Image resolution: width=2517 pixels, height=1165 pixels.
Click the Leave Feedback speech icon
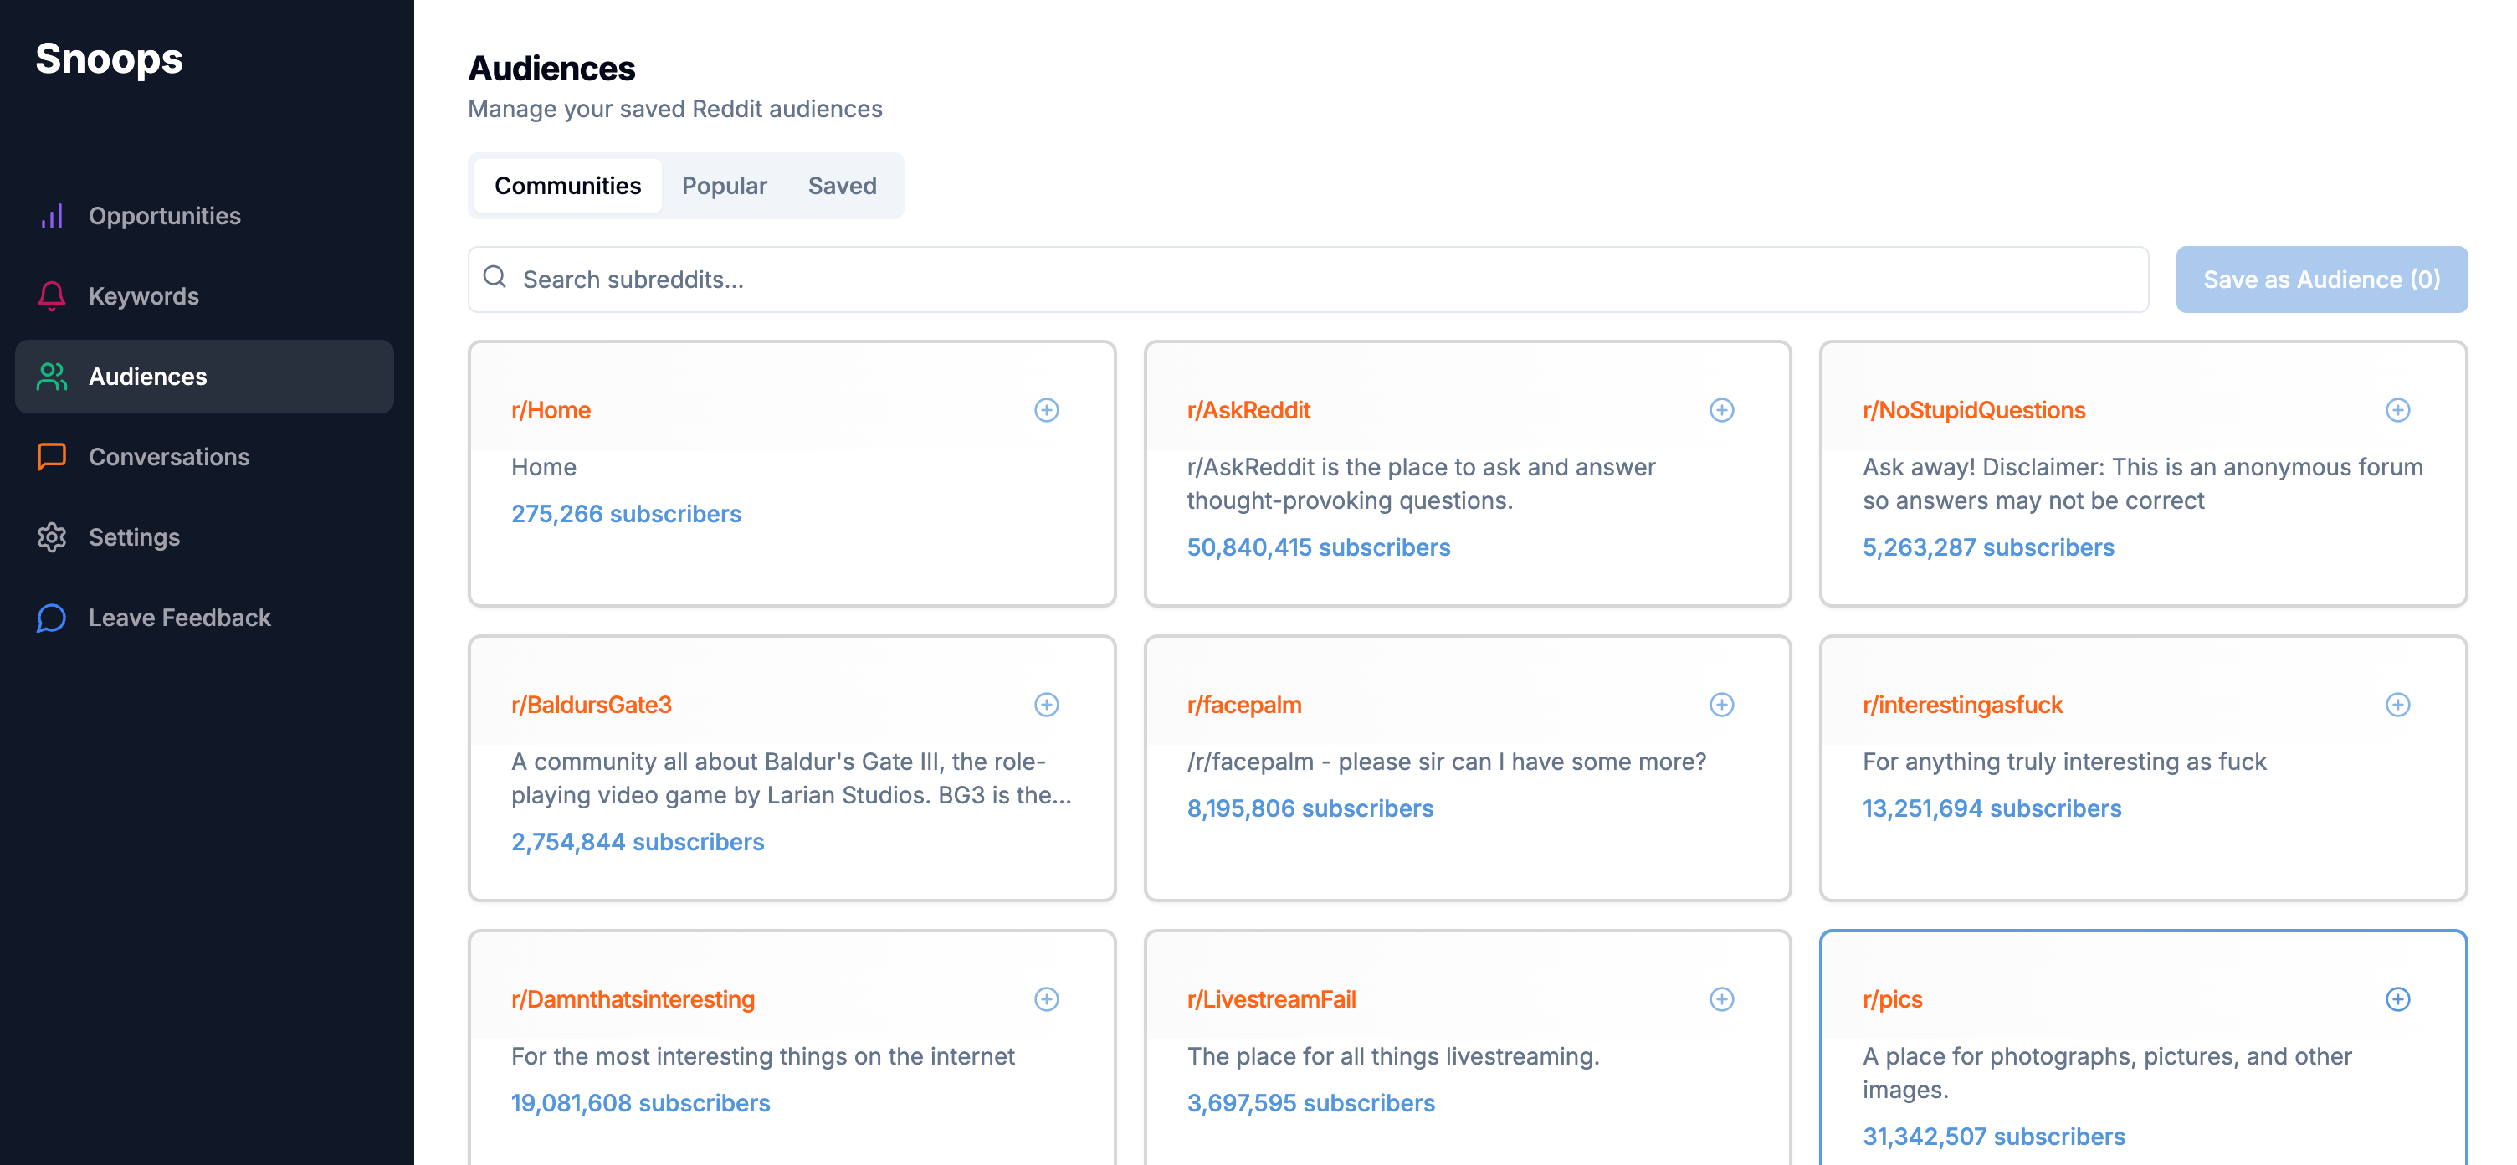[x=52, y=618]
